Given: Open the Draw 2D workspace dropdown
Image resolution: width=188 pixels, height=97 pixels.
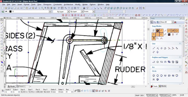Looking at the screenshot, I should (173, 22).
